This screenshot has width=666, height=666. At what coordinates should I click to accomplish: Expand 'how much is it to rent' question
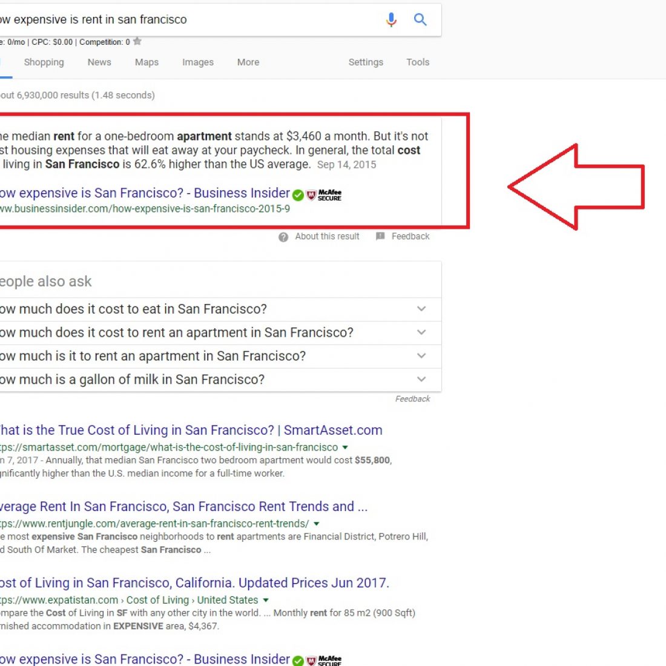pos(220,356)
